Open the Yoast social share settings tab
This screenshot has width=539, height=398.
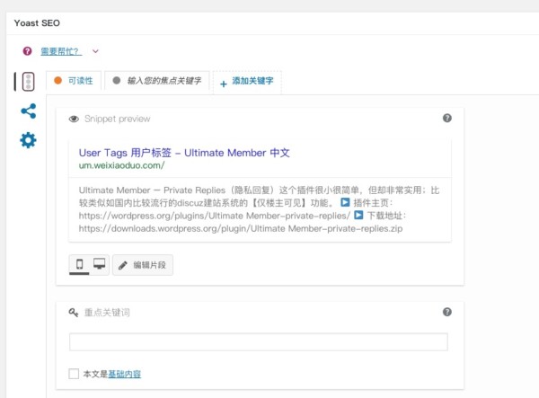(28, 111)
